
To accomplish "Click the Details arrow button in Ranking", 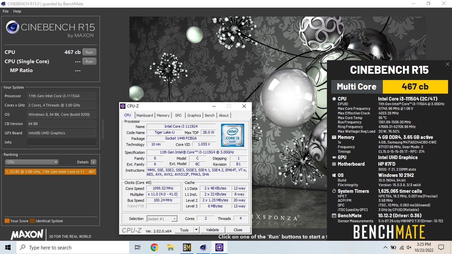I will tap(94, 162).
